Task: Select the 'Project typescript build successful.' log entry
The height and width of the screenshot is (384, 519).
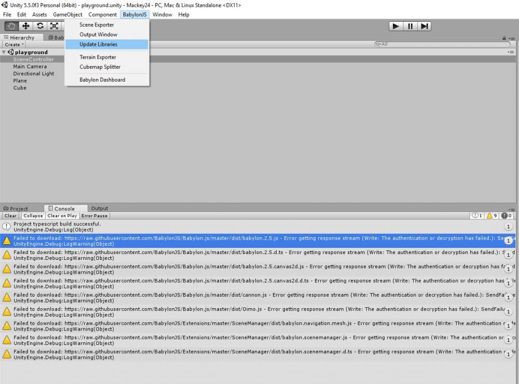Action: coord(258,227)
